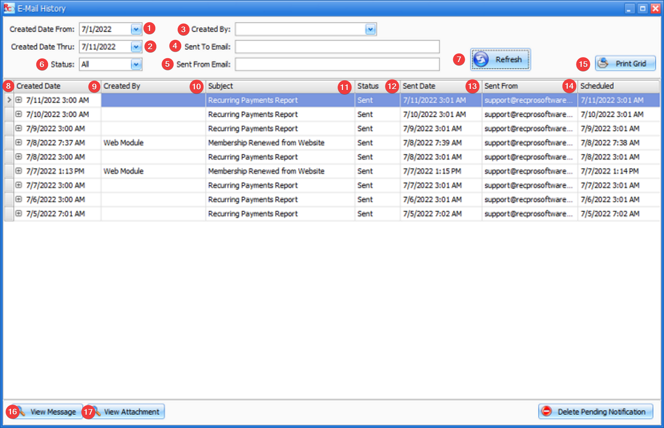The image size is (664, 428).
Task: Click the row selector for the 7/10/2022 row
Action: click(9, 114)
